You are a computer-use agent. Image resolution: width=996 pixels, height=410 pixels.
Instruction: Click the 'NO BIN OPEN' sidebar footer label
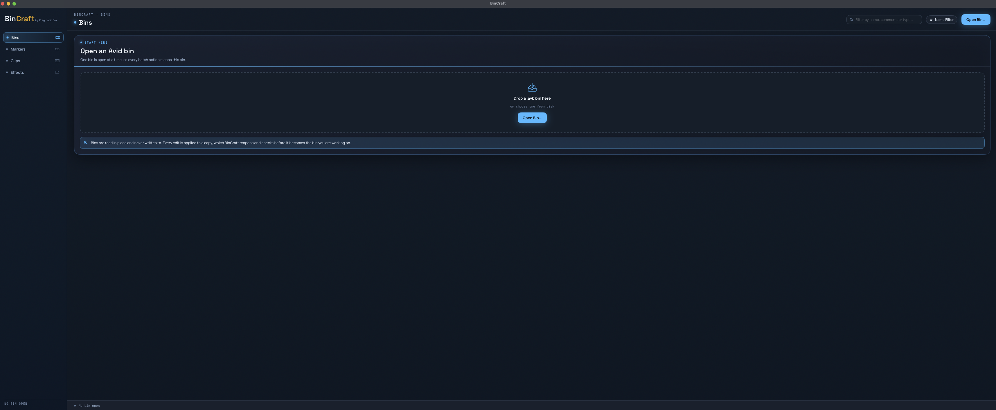(16, 404)
